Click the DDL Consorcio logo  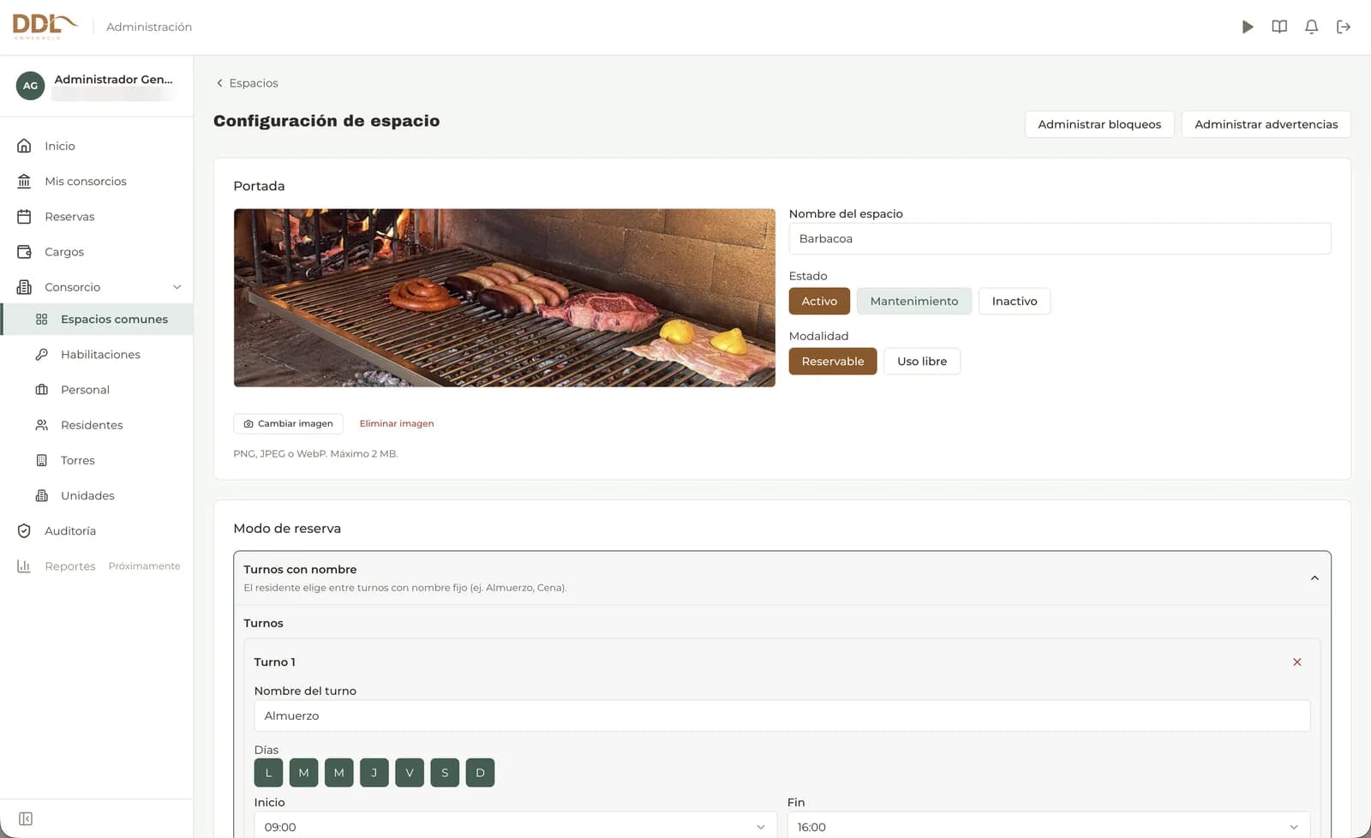[x=45, y=27]
